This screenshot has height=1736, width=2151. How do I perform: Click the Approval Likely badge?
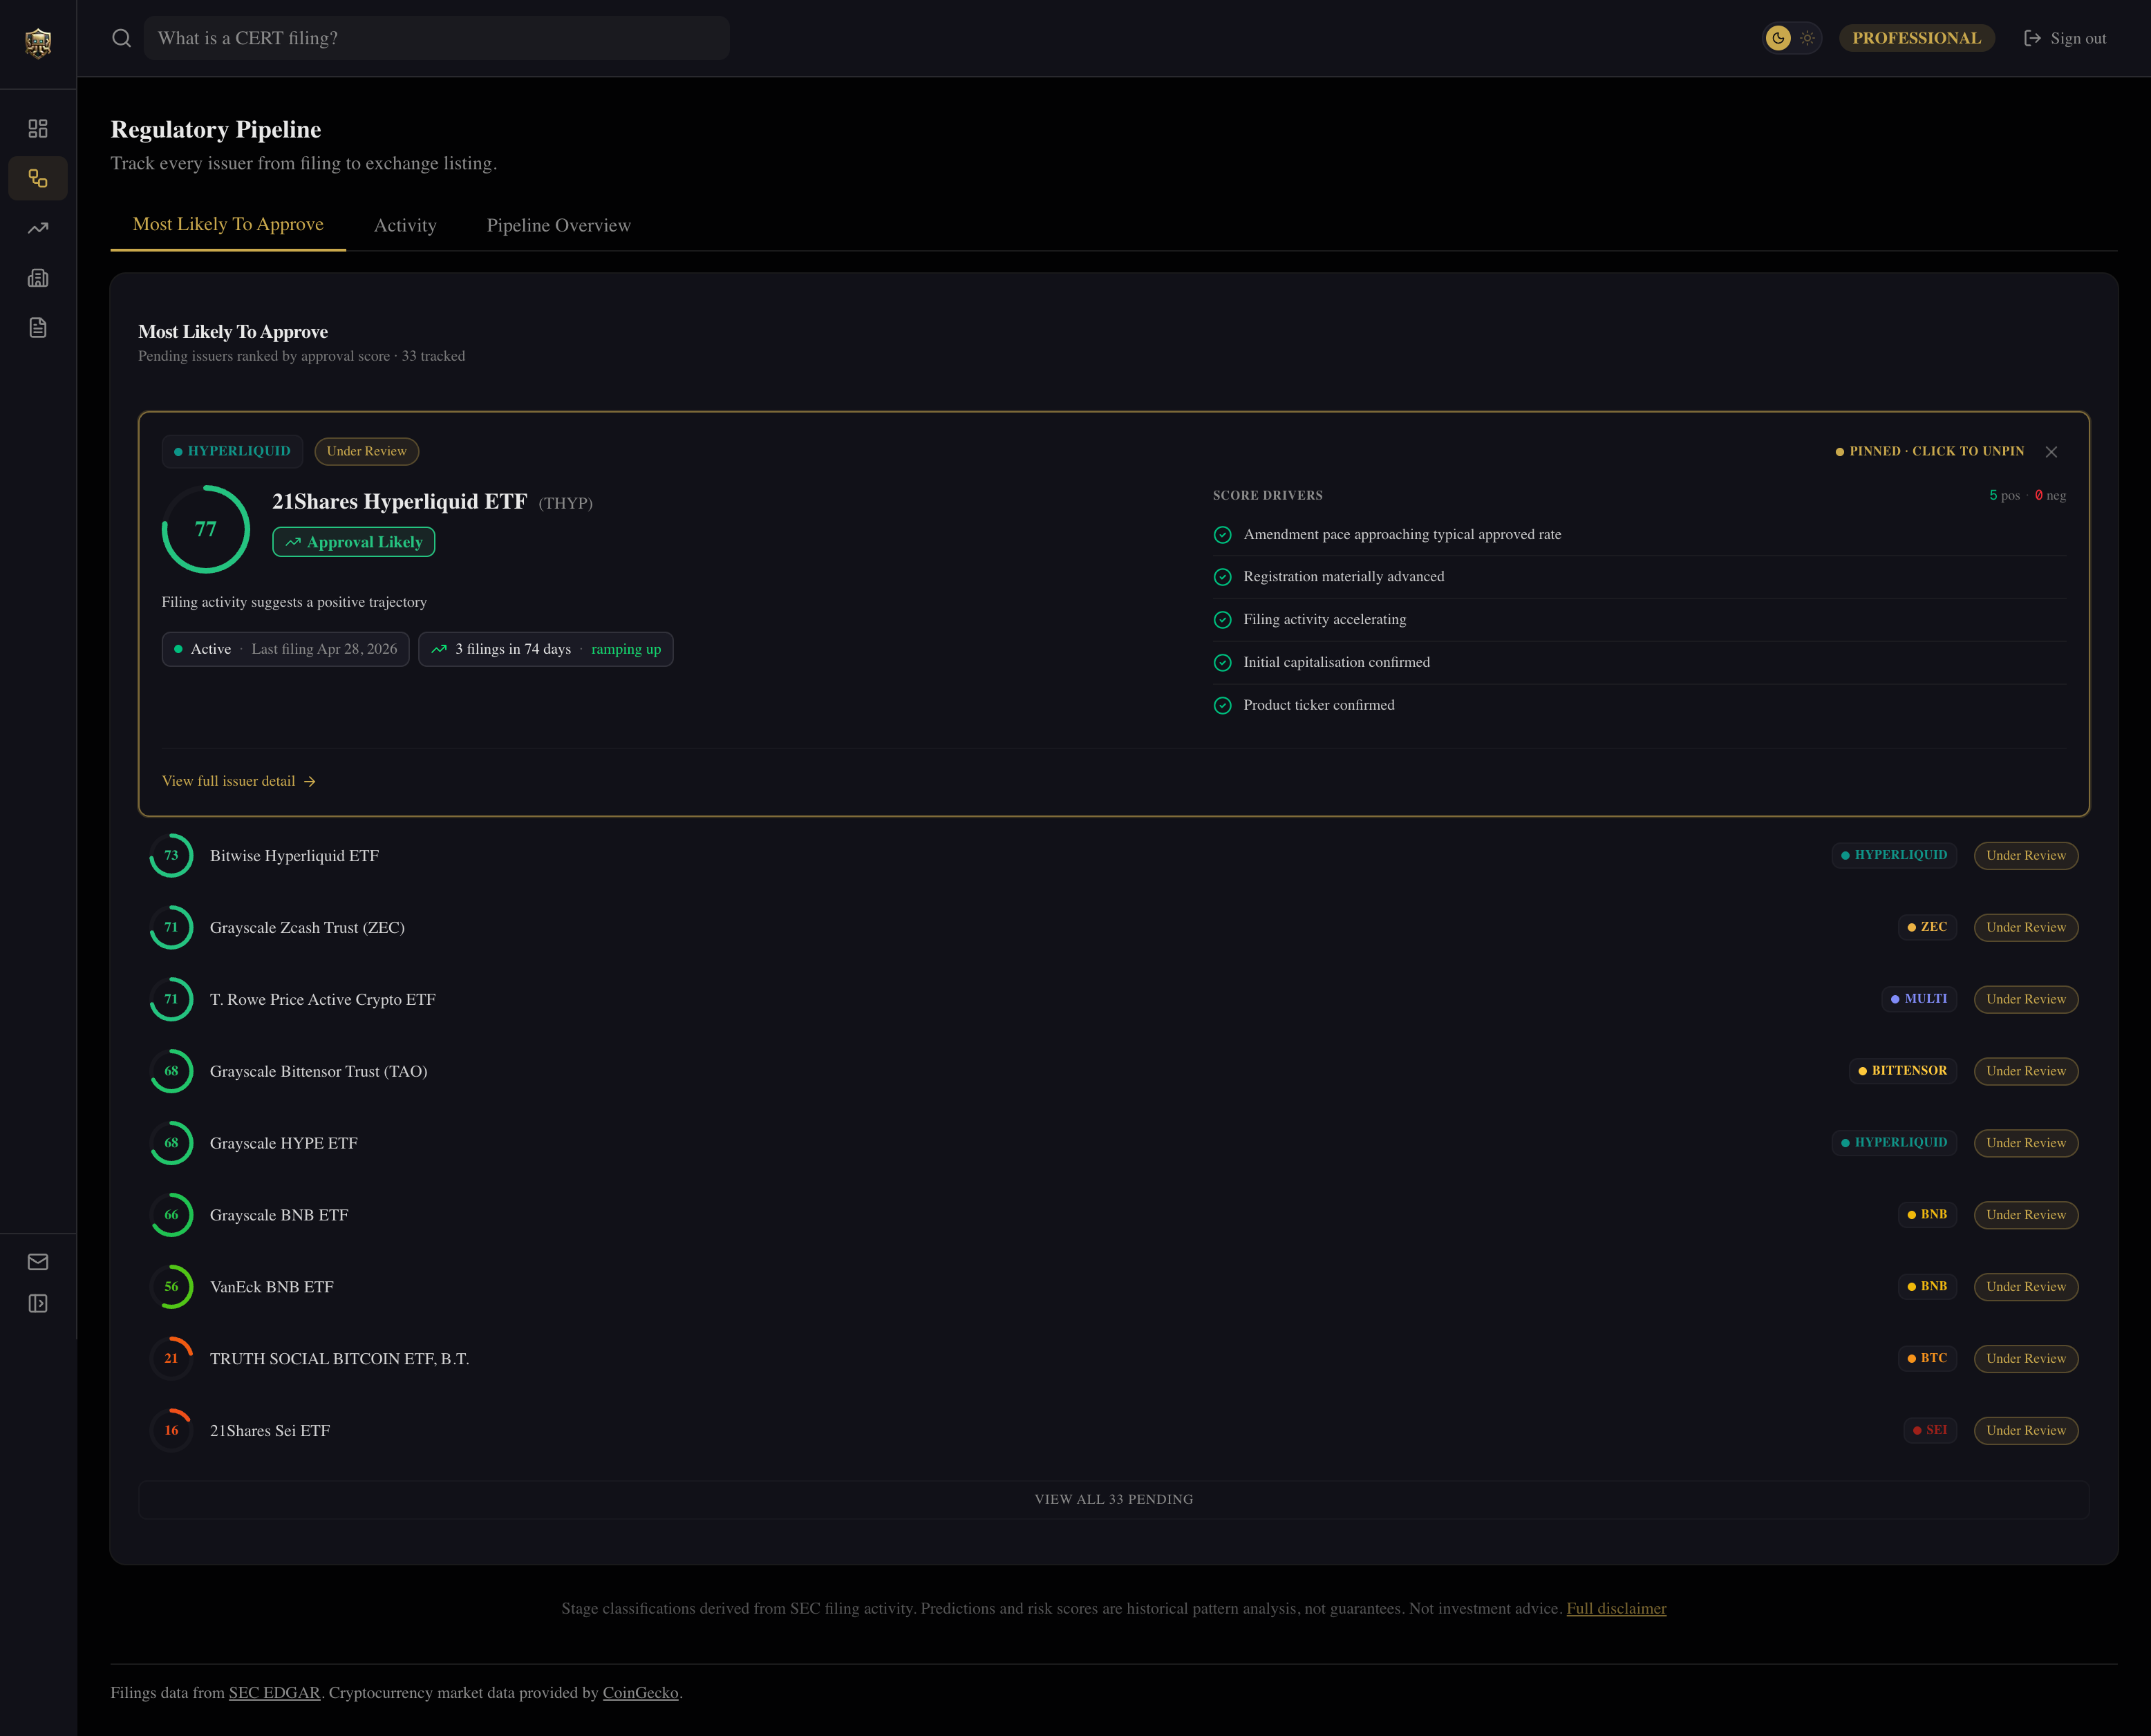point(354,542)
